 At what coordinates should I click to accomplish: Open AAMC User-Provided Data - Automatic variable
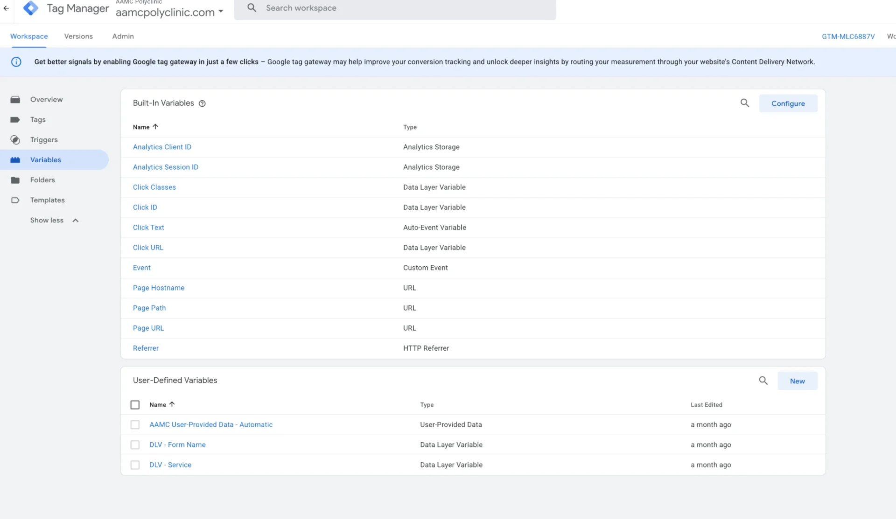pyautogui.click(x=211, y=425)
